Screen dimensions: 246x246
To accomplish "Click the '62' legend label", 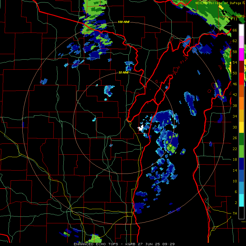I will coord(235,41).
